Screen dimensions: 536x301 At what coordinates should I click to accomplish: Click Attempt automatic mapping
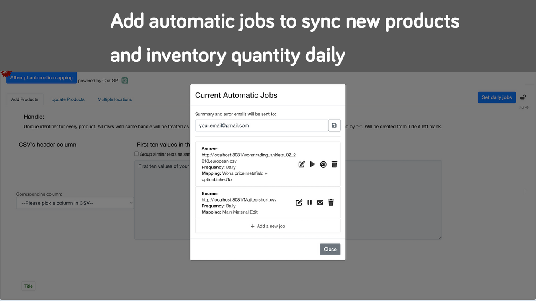click(x=41, y=77)
